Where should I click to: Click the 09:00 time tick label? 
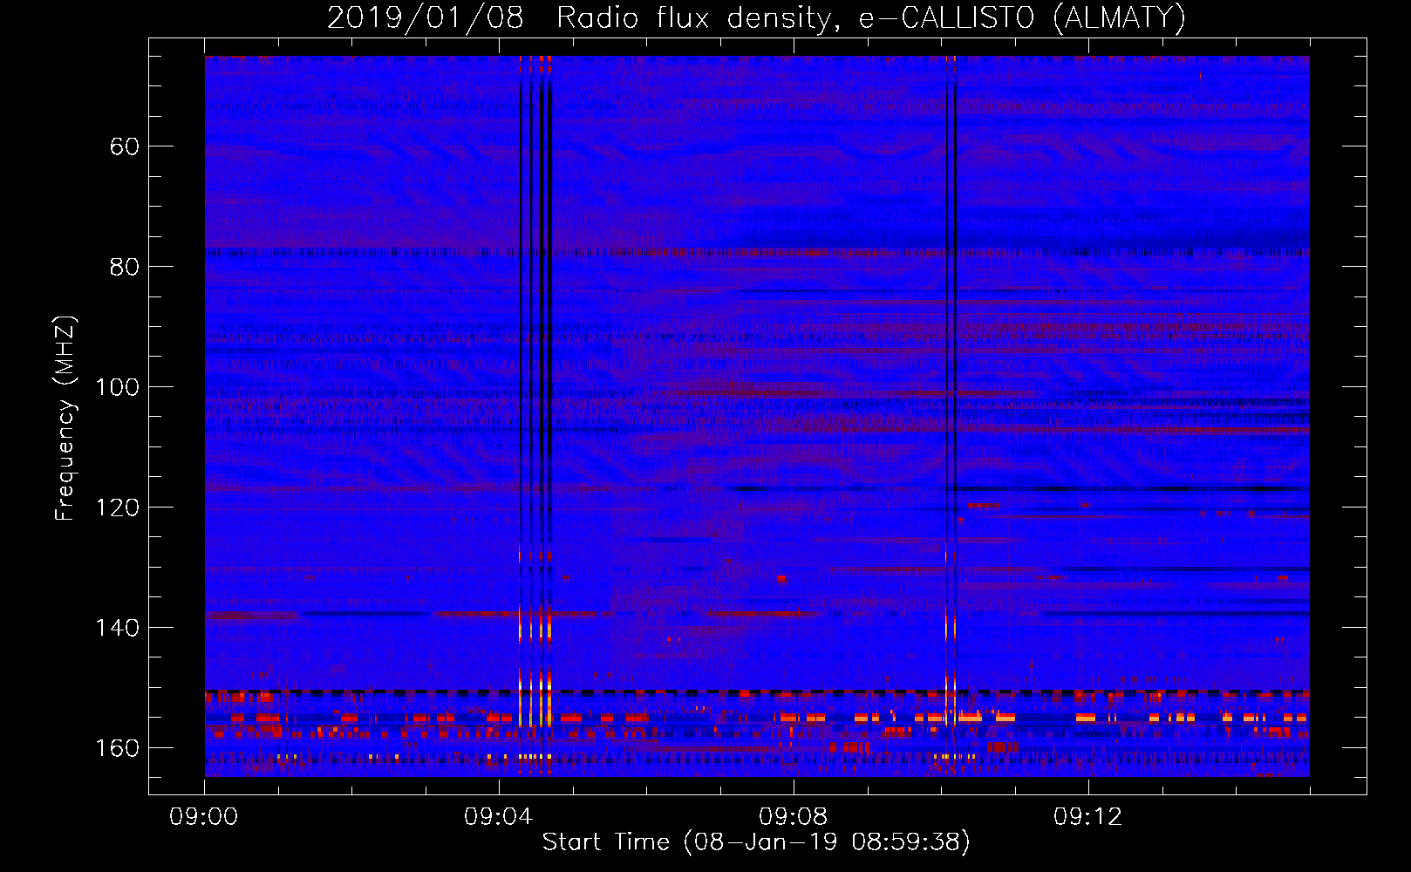click(x=204, y=817)
